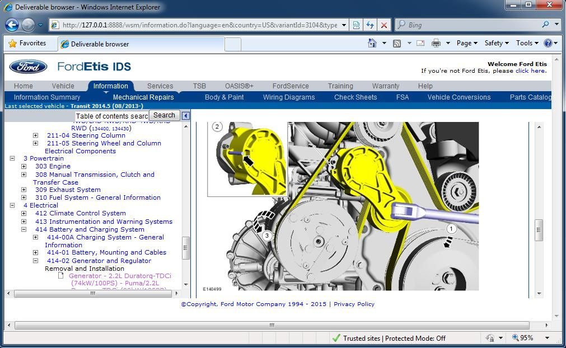Open the blue Help question mark icon
Viewport: 566px width, 348px height.
(548, 43)
